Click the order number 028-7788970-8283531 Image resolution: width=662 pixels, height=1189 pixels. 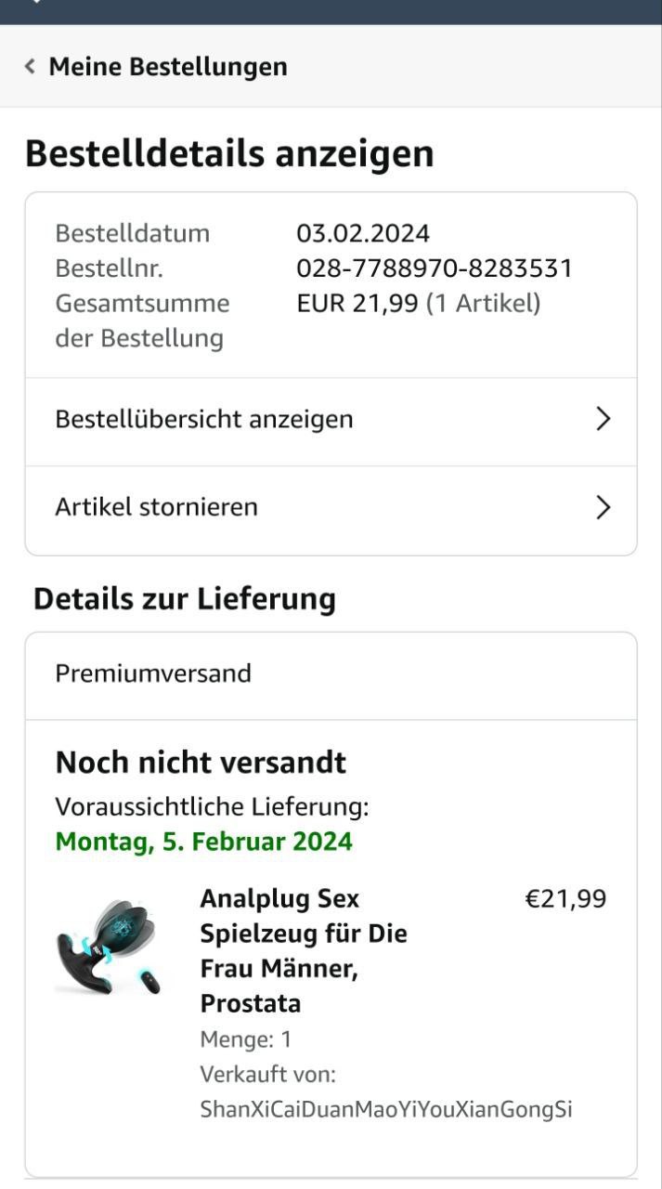pyautogui.click(x=435, y=268)
